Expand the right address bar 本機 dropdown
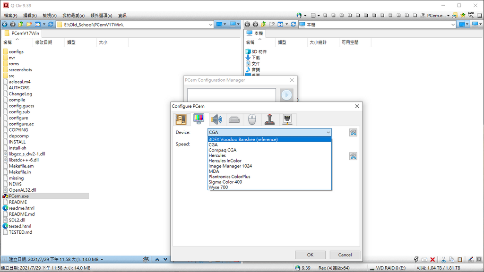Image resolution: width=484 pixels, height=272 pixels. (453, 25)
